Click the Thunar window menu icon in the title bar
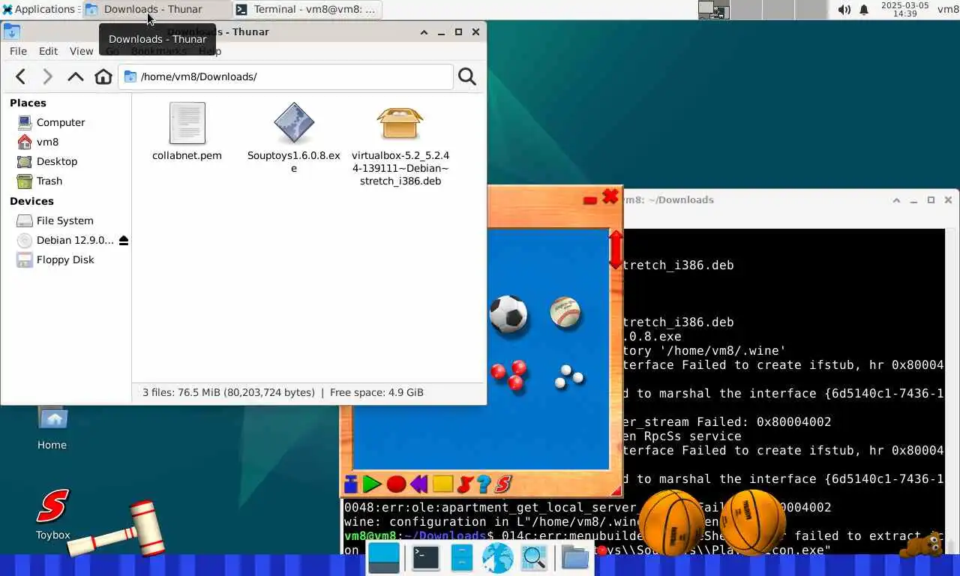The width and height of the screenshot is (960, 576). click(11, 31)
